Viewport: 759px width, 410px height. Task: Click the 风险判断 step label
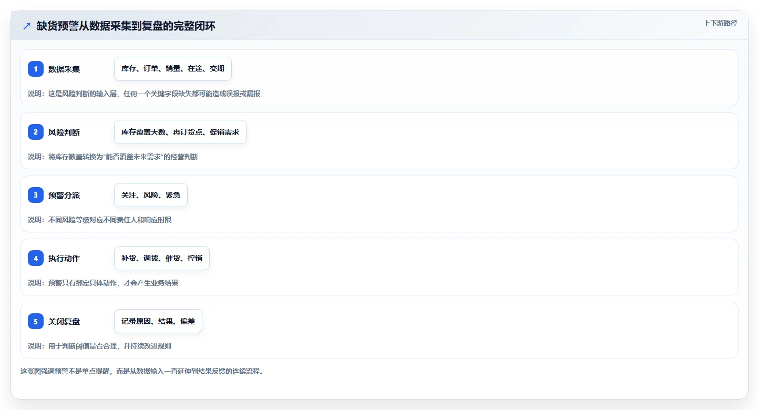coord(64,132)
